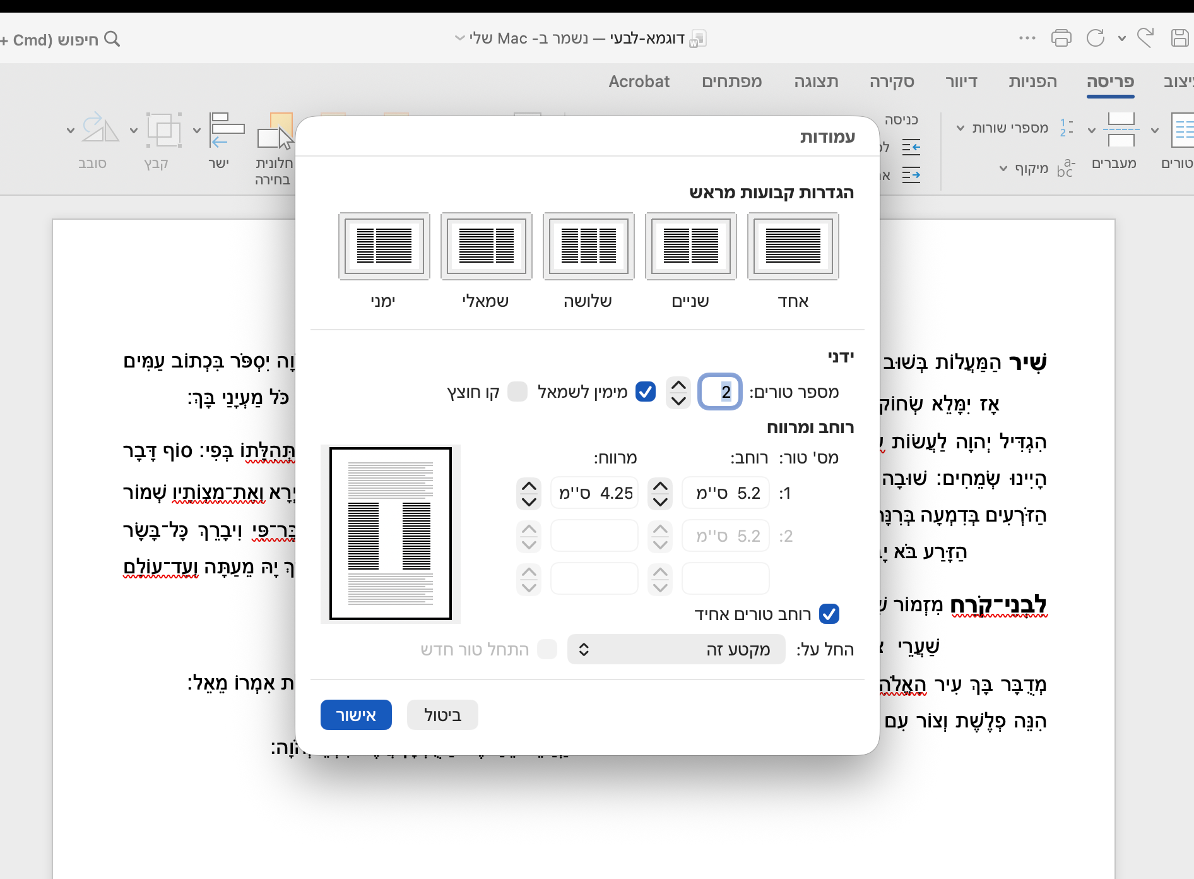Enable the קו חוצץ checkbox
The image size is (1194, 879).
click(517, 392)
